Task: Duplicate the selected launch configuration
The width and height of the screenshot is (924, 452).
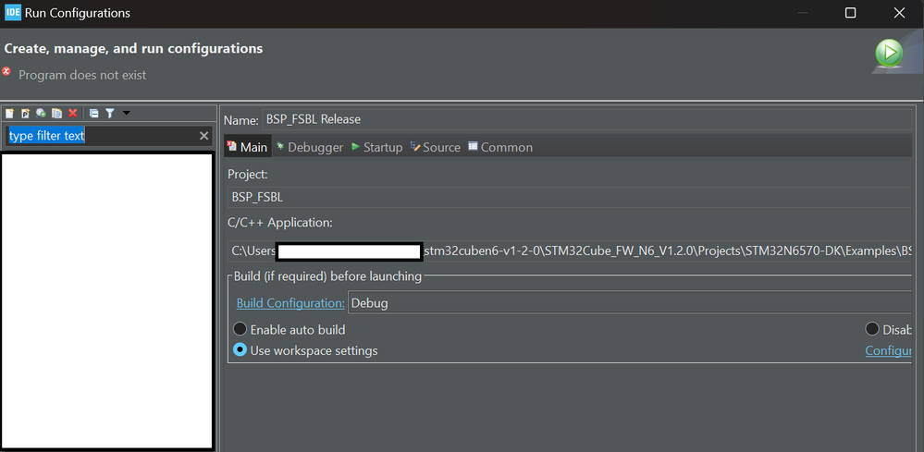Action: point(56,114)
